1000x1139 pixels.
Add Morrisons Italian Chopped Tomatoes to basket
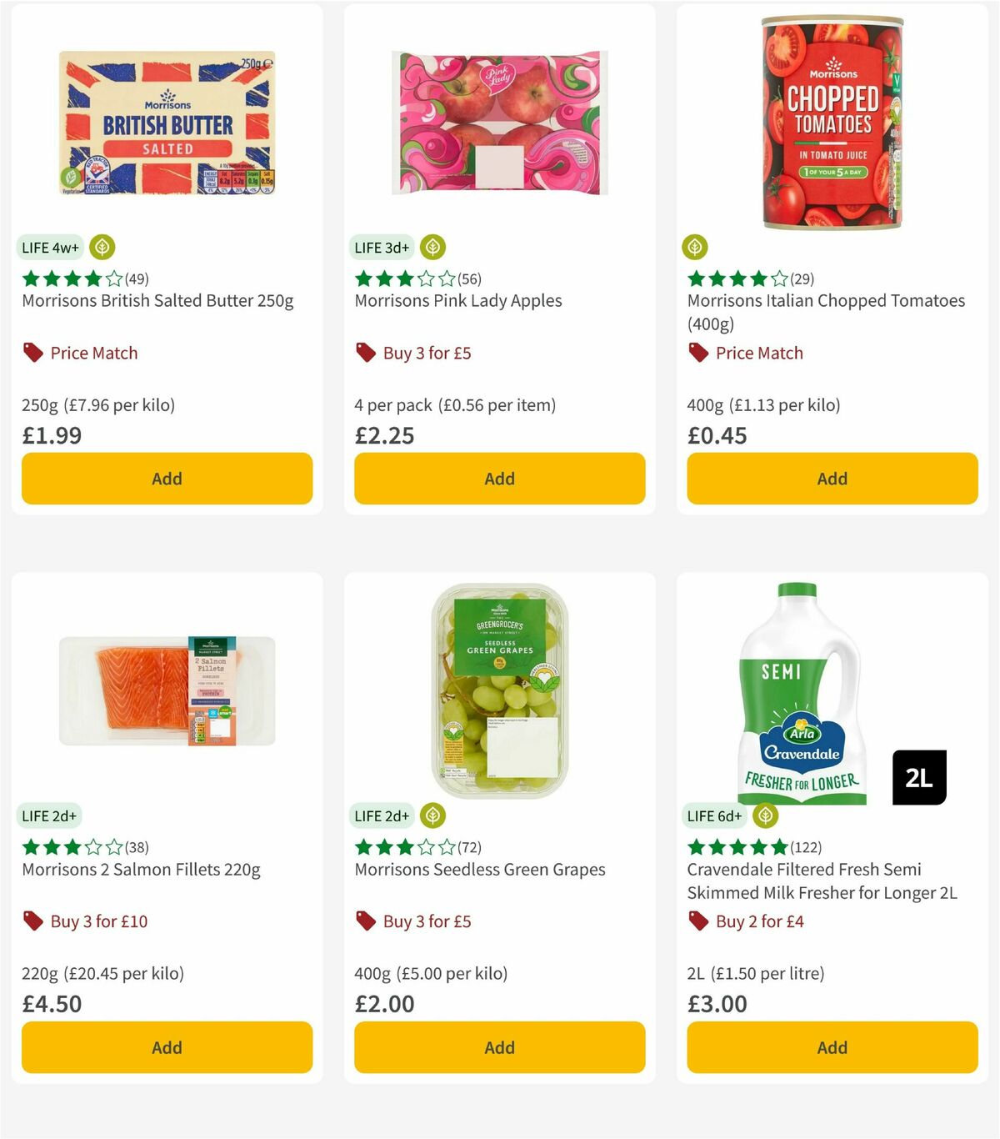click(x=831, y=479)
